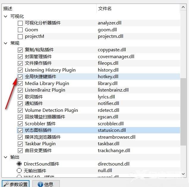Select the scrobbler.dll file name

point(111,123)
